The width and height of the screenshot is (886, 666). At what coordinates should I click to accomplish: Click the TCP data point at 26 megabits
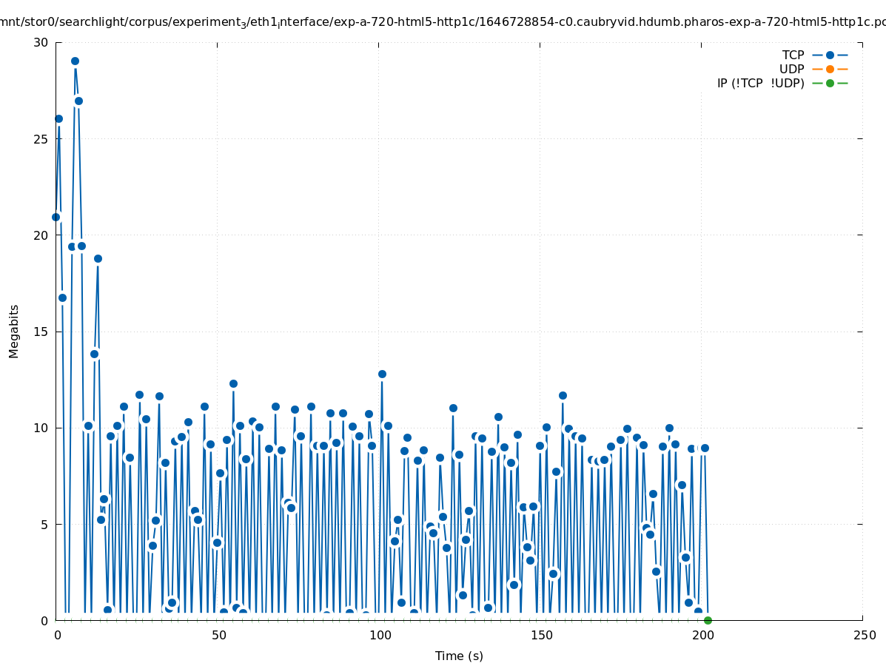pyautogui.click(x=58, y=118)
